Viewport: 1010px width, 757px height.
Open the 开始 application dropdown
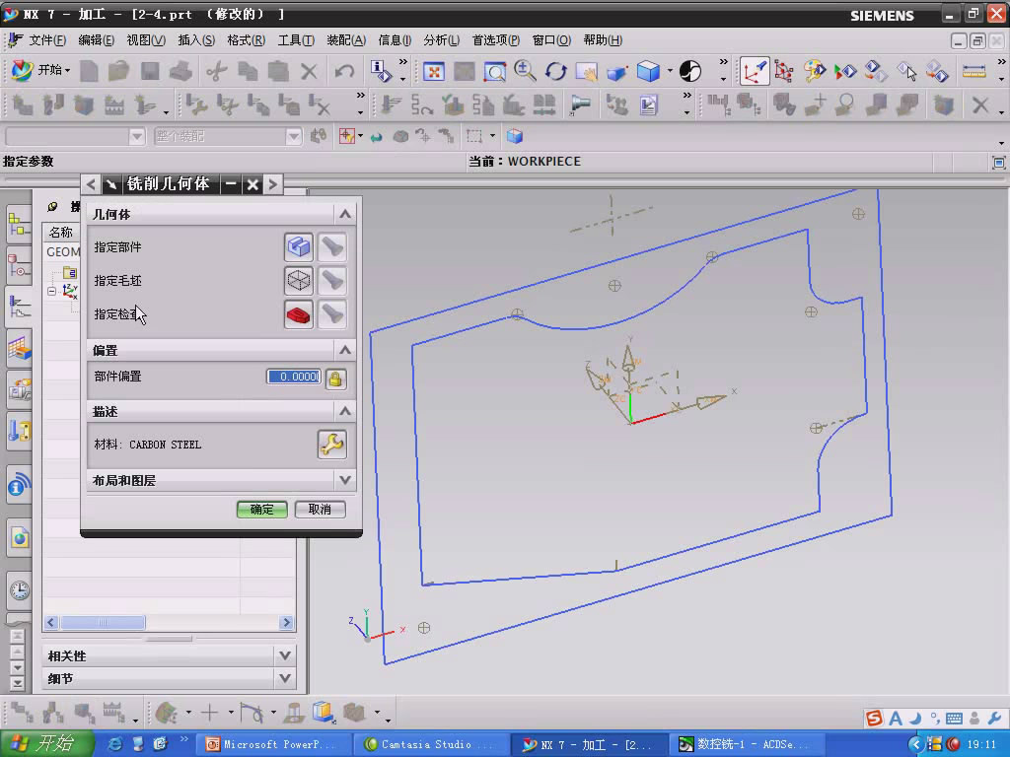(41, 70)
